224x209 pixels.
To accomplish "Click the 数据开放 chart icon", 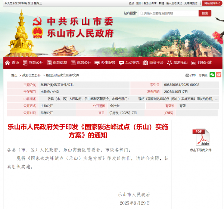I will 193,63.
